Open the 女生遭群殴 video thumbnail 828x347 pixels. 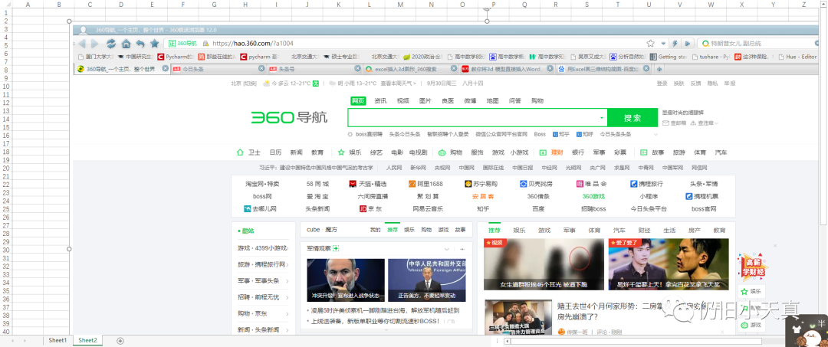pos(544,264)
